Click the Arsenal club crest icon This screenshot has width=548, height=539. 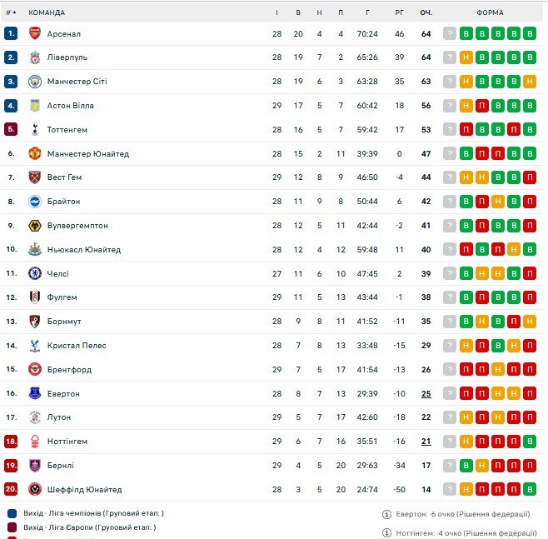[x=34, y=33]
